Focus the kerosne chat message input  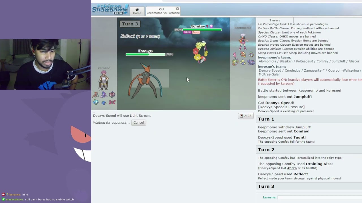pyautogui.click(x=320, y=197)
